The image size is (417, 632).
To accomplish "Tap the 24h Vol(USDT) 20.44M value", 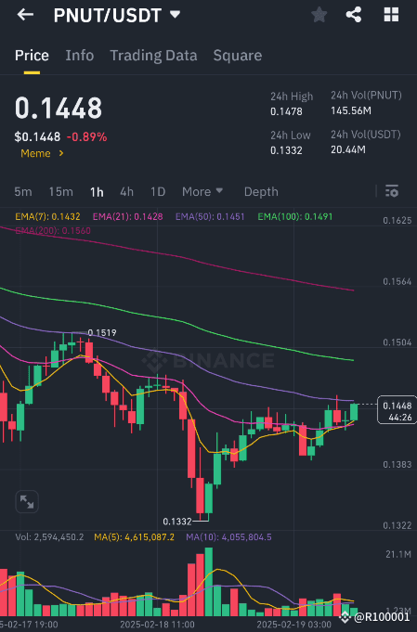I will tap(348, 150).
